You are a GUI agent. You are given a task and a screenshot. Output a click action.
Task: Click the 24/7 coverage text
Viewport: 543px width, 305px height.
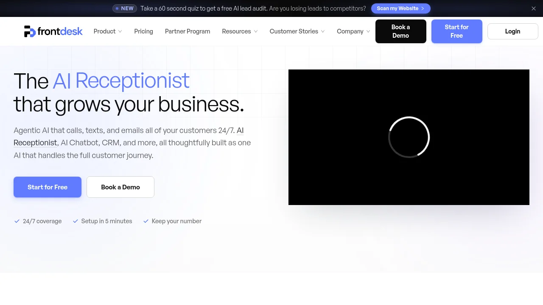tap(42, 221)
